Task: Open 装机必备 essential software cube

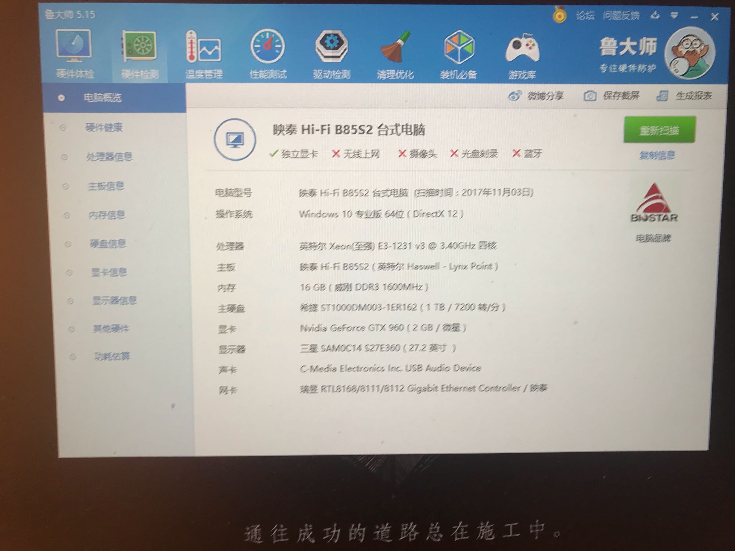Action: click(459, 54)
